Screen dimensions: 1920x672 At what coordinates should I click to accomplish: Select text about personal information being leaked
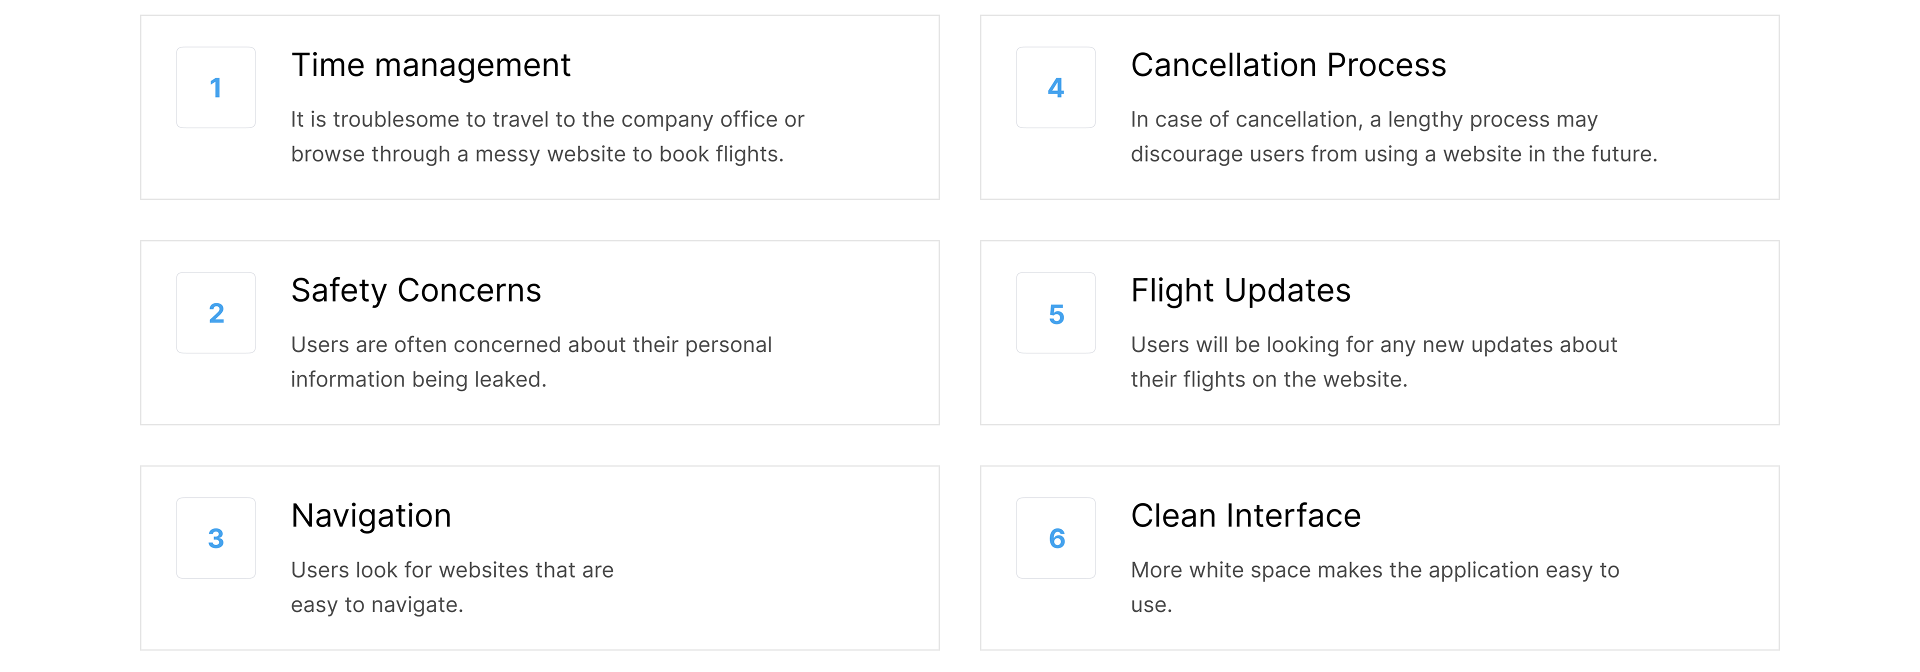coord(530,361)
